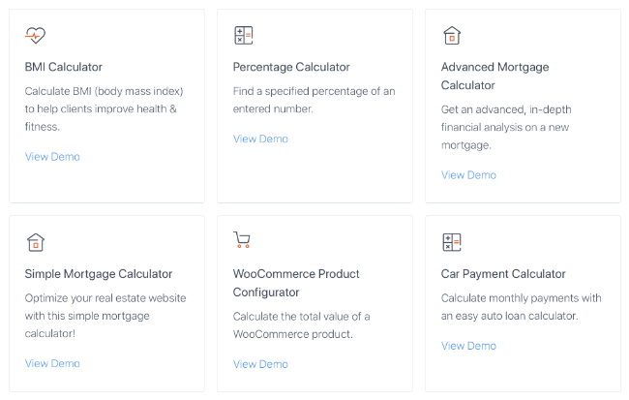Click the house icon above Simple Mortgage Calculator
Image resolution: width=629 pixels, height=400 pixels.
click(36, 242)
